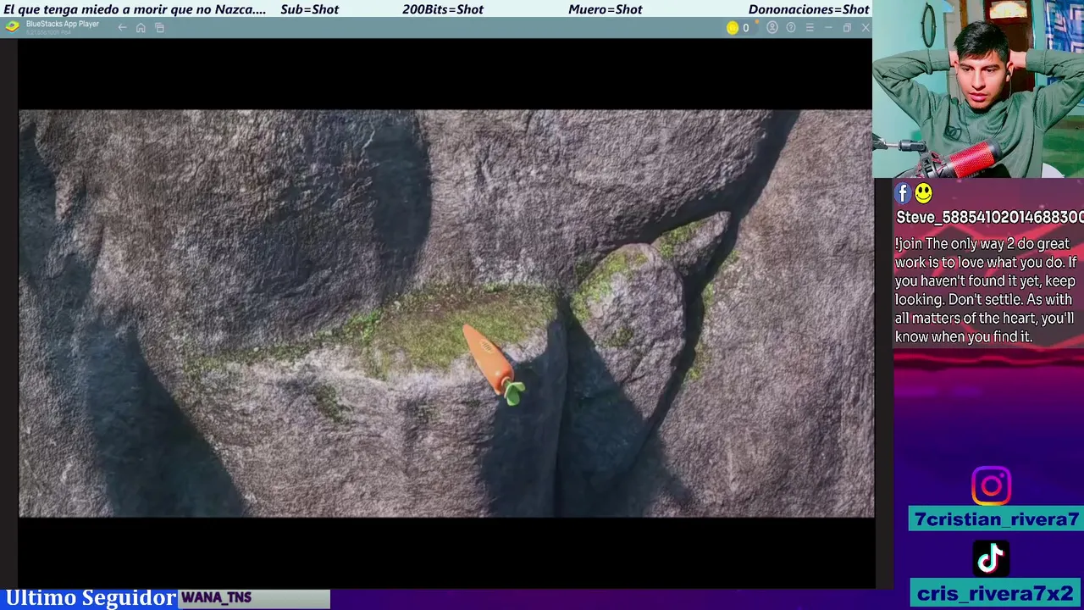Click the 'Dononaciones=Shot' banner text
This screenshot has height=610, width=1084.
[809, 9]
